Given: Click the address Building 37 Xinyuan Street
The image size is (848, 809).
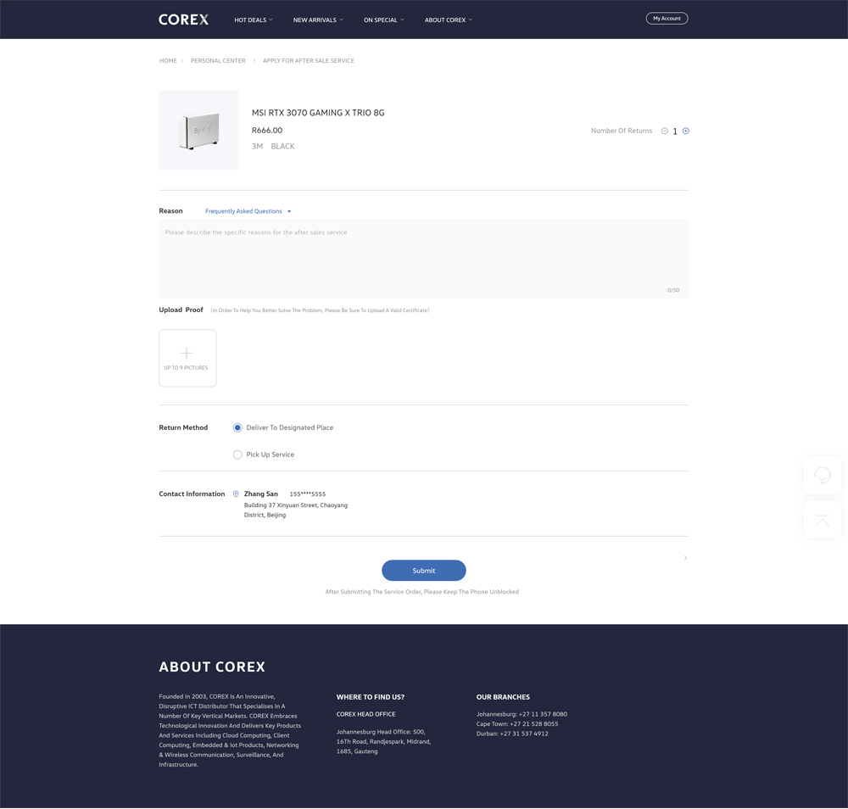Looking at the screenshot, I should [x=296, y=510].
